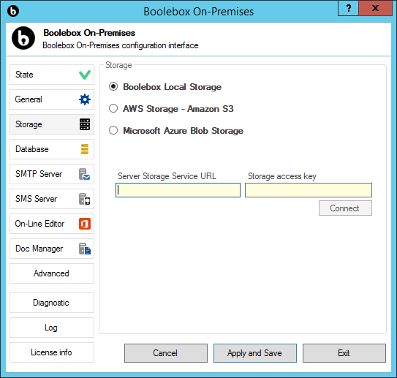Click the large Boolebox header logo

pos(23,38)
